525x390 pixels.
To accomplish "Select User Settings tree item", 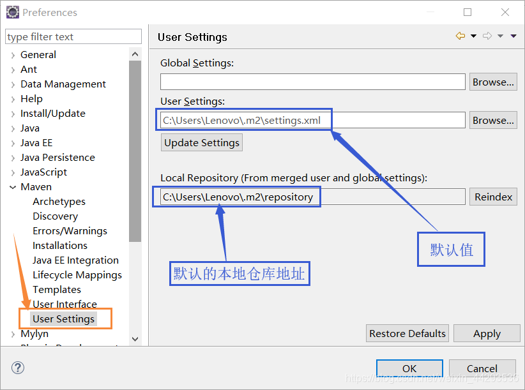I will click(64, 319).
